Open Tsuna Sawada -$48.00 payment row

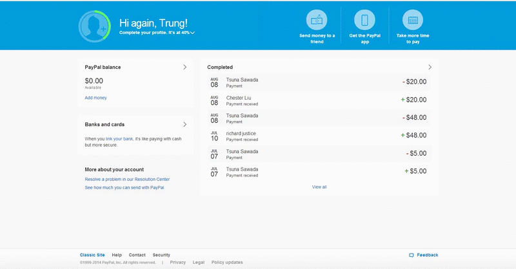319,118
